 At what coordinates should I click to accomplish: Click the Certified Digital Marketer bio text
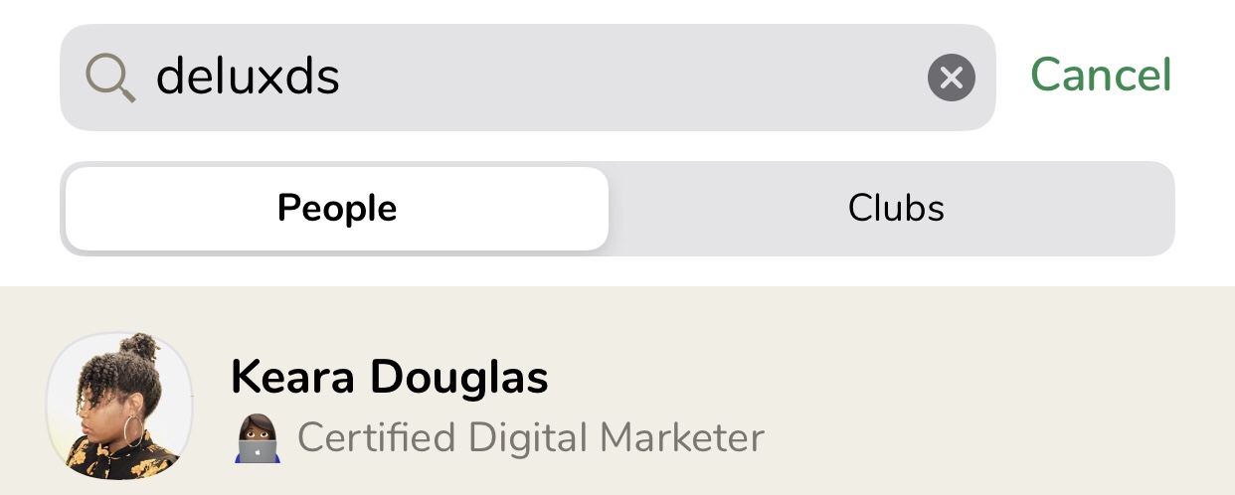click(530, 437)
